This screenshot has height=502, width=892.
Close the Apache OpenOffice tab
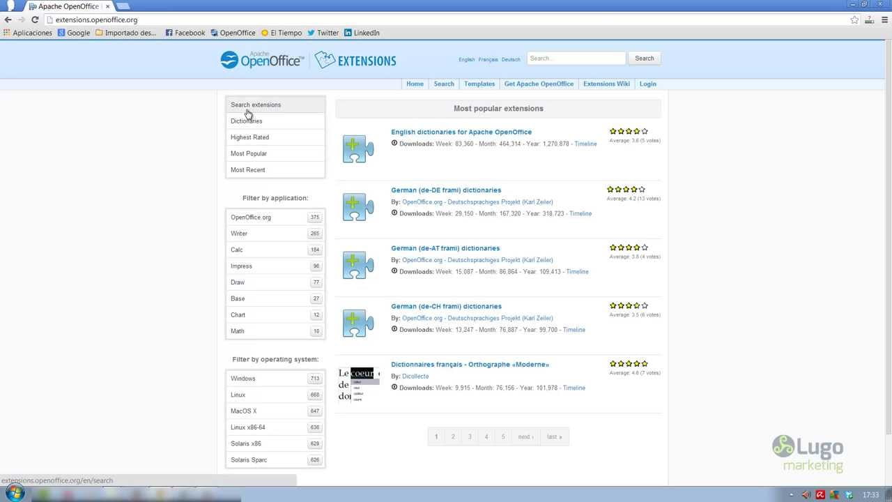[x=107, y=6]
